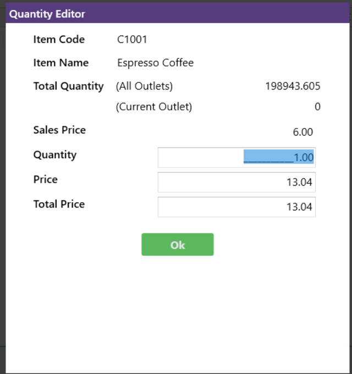The image size is (352, 374).
Task: Click the green Ok button
Action: [178, 244]
